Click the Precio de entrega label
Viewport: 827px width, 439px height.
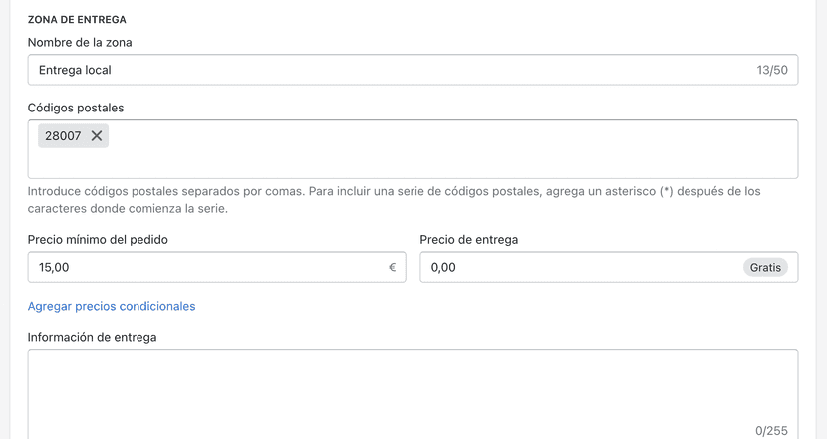point(469,240)
